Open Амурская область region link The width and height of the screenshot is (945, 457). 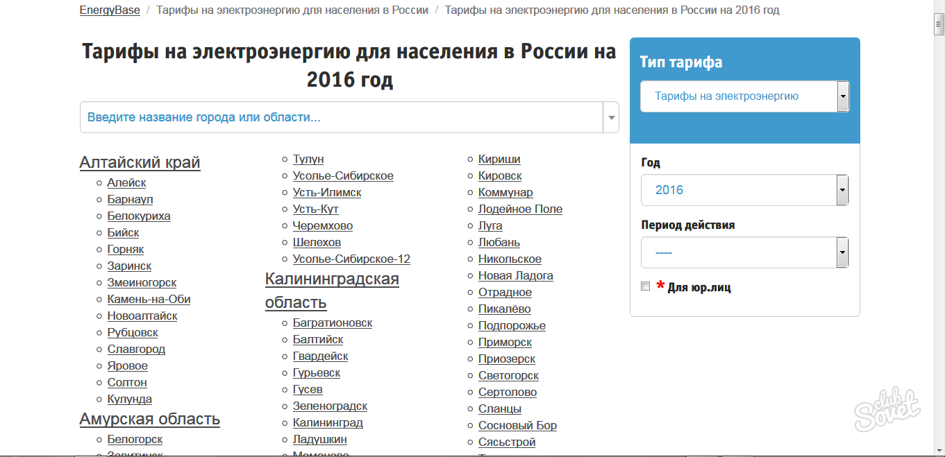149,419
